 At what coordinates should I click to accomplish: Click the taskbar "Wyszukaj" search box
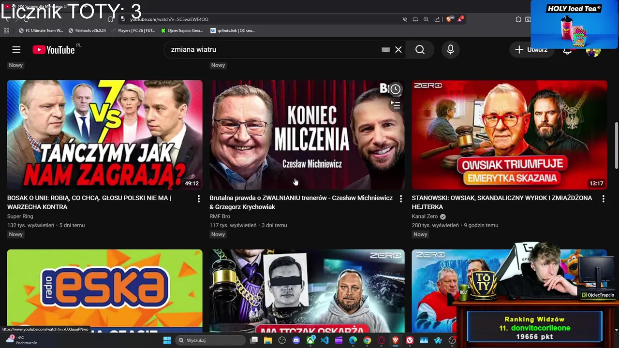(x=211, y=340)
